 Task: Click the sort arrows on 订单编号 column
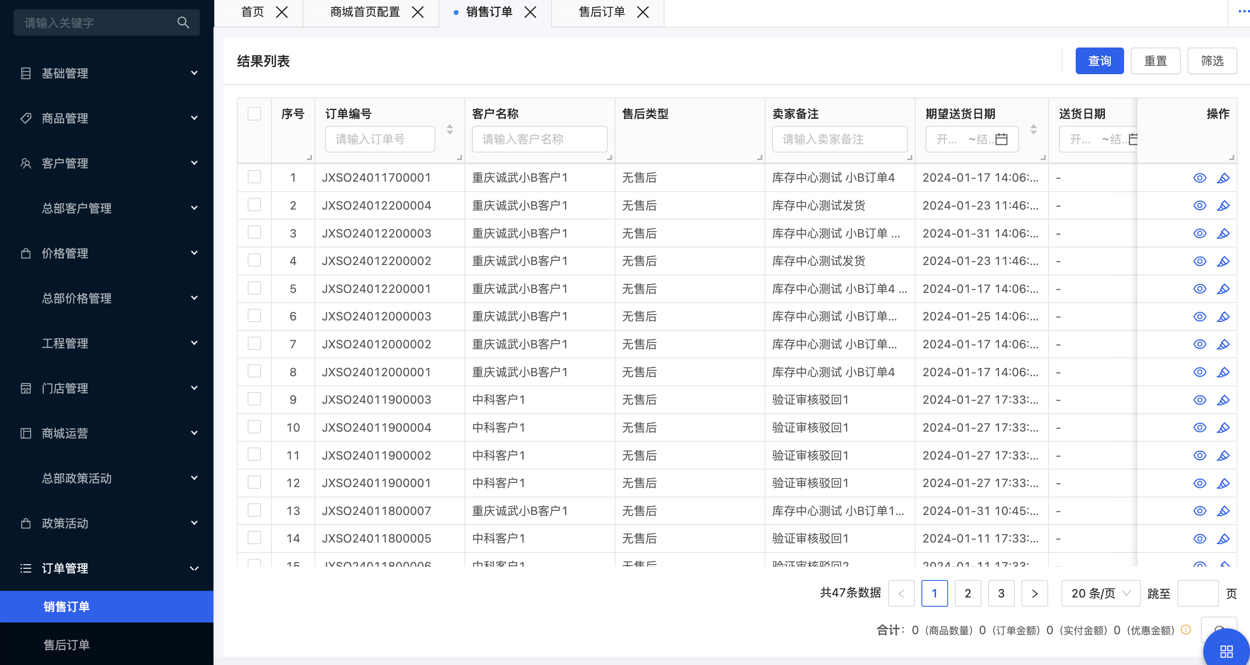pos(450,130)
